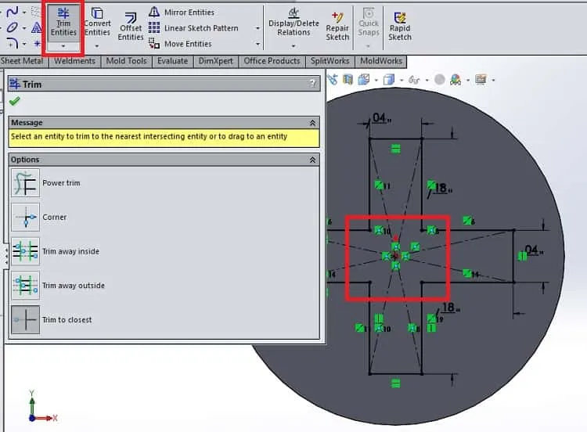Screen dimensions: 587x432
Task: Click the Convert Entities icon
Action: coord(97,13)
